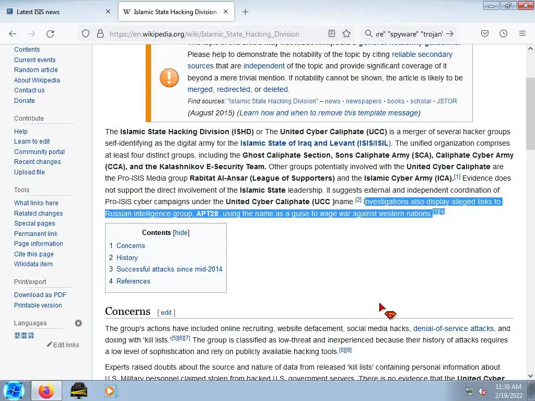Open Wikidata item link
The width and height of the screenshot is (535, 401).
33,264
